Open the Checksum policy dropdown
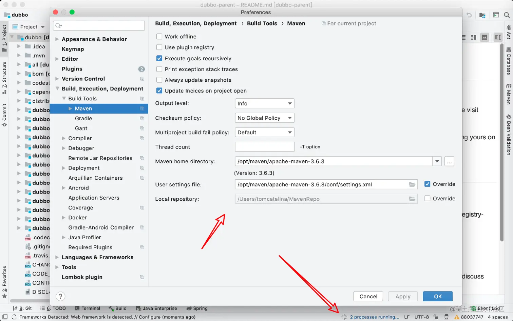Viewport: 513px width, 321px height. tap(265, 118)
